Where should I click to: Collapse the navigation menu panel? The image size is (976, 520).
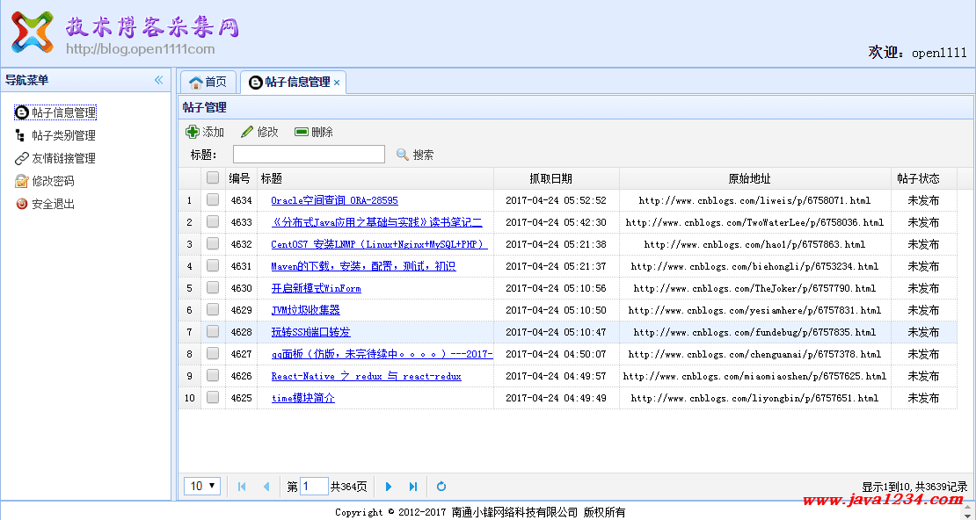coord(159,80)
